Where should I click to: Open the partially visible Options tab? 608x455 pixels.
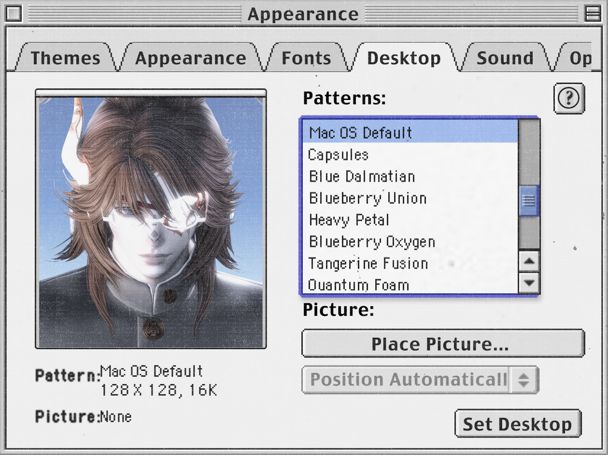(x=577, y=58)
